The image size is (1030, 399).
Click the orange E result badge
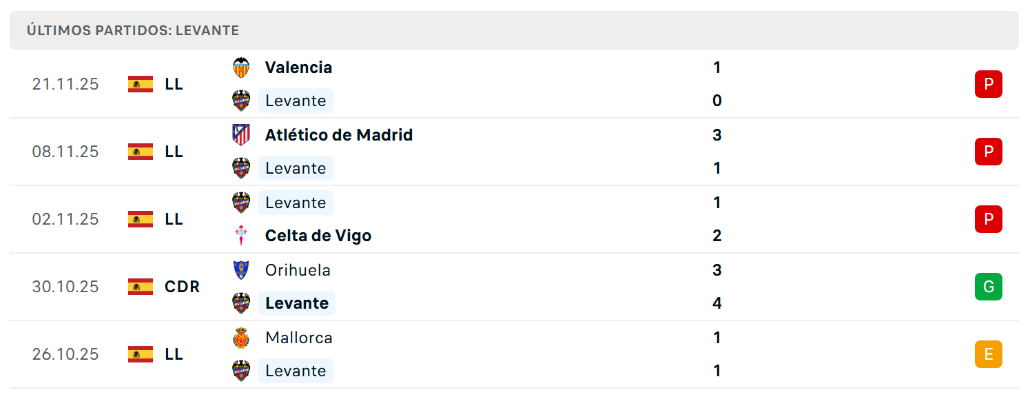coord(988,354)
